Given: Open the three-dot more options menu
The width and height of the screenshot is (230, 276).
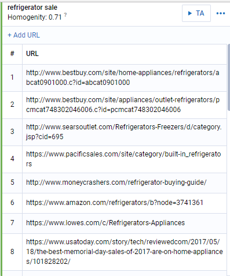Looking at the screenshot, I should [221, 13].
